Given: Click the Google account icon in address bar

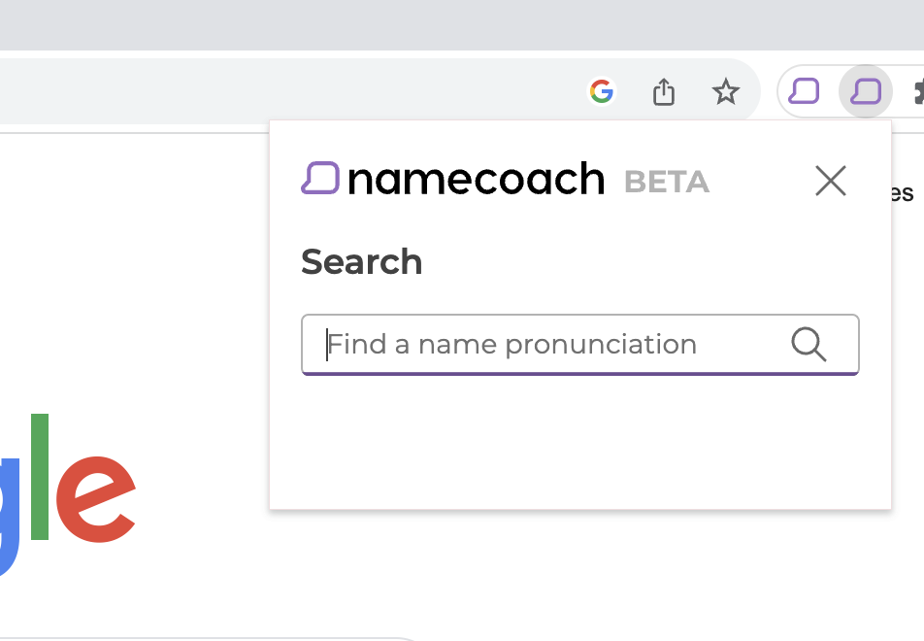Looking at the screenshot, I should [x=602, y=91].
